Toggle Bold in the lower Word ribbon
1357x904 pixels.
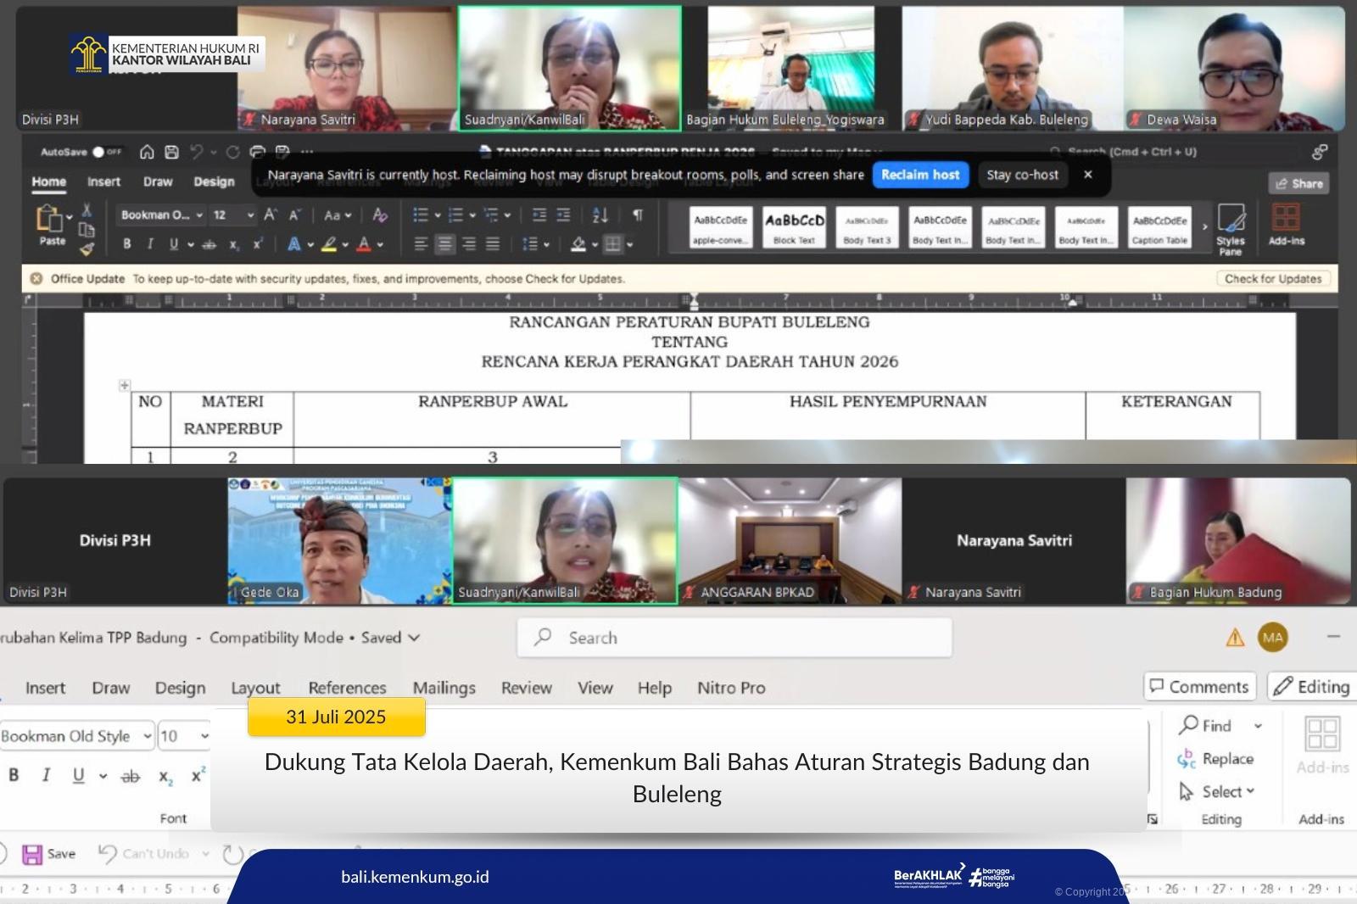click(x=14, y=775)
